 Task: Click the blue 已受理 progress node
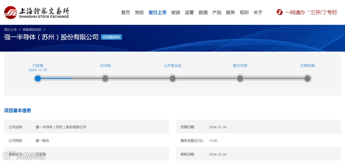click(38, 78)
